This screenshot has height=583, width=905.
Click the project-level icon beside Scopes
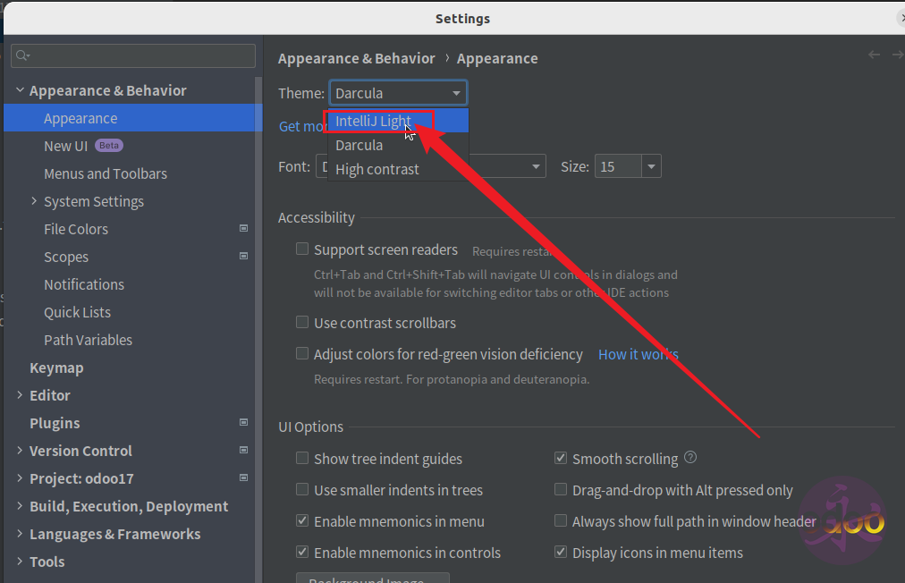coord(243,257)
